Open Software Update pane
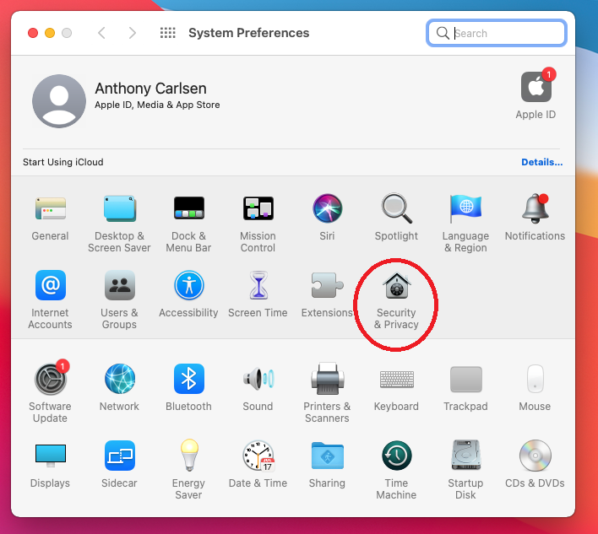 point(51,379)
